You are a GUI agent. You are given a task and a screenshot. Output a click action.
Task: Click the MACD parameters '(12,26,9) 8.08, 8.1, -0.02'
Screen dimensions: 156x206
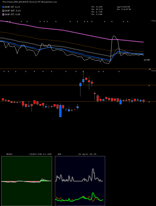pyautogui.click(x=40, y=154)
